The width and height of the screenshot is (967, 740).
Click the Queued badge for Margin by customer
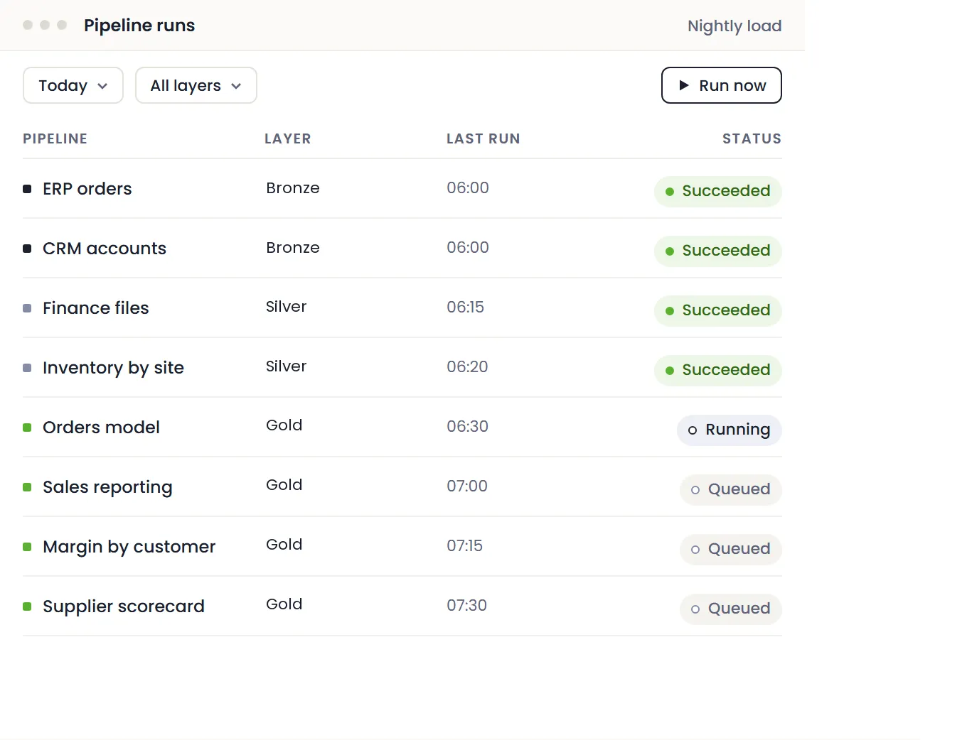(x=731, y=549)
